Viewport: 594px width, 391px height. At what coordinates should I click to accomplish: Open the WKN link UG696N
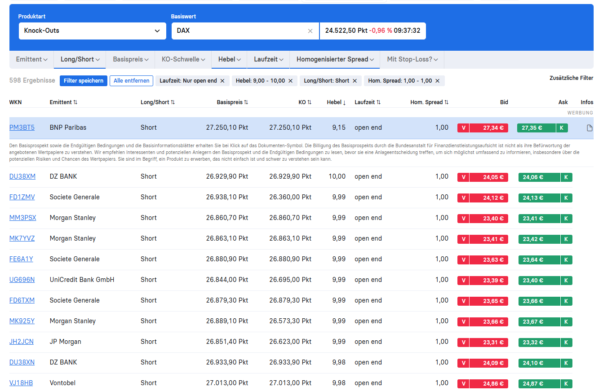[x=22, y=280]
